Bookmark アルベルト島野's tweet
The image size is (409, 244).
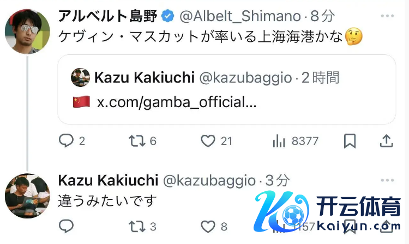pos(350,141)
